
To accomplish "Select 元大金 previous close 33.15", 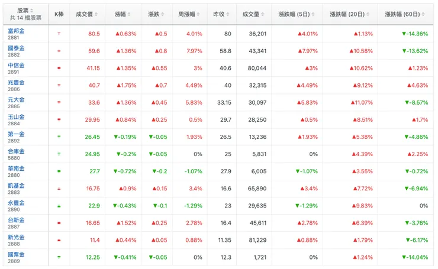I will 224,102.
